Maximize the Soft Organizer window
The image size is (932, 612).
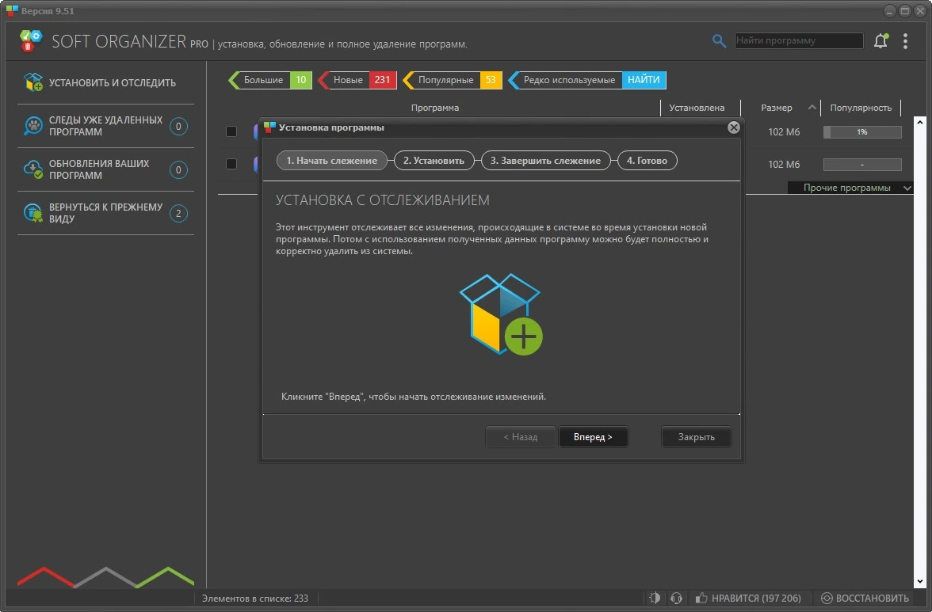coord(905,10)
